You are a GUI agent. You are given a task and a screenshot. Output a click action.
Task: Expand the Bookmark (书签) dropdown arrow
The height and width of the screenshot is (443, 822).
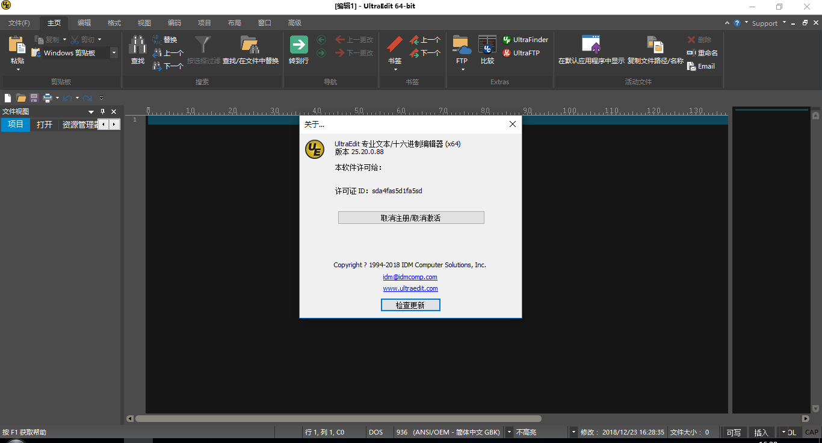395,69
